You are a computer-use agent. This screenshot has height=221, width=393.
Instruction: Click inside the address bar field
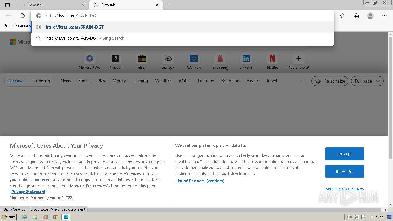[182, 16]
